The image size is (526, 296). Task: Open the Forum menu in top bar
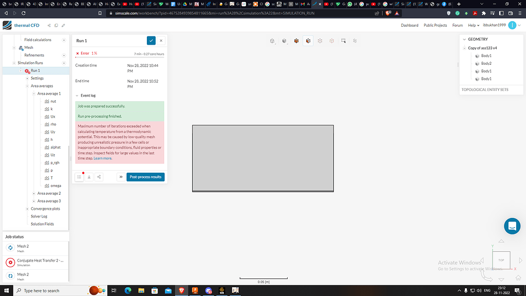[458, 25]
